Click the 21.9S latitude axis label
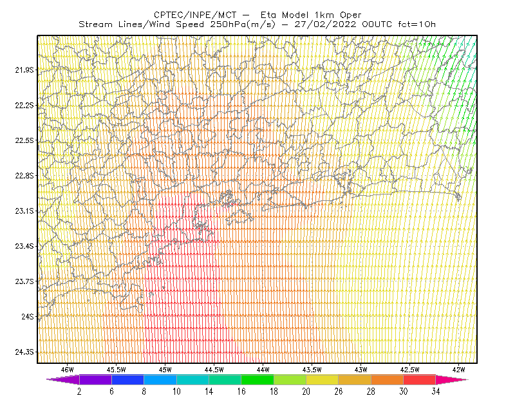515x398 pixels. tap(24, 70)
